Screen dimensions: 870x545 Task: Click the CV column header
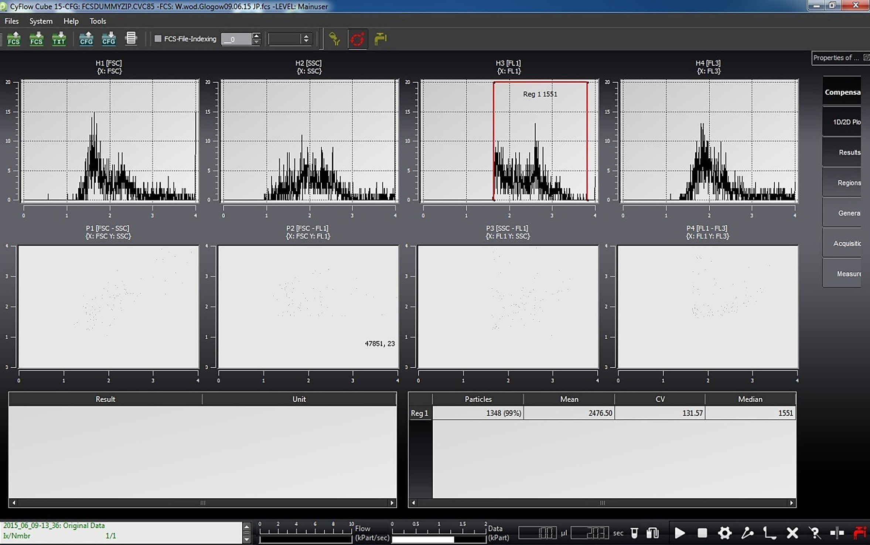660,399
